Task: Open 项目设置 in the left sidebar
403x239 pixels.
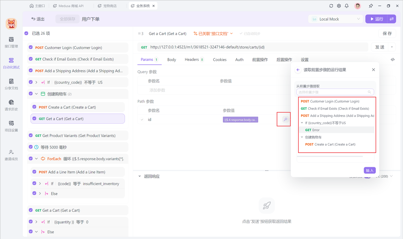Action: pyautogui.click(x=11, y=126)
